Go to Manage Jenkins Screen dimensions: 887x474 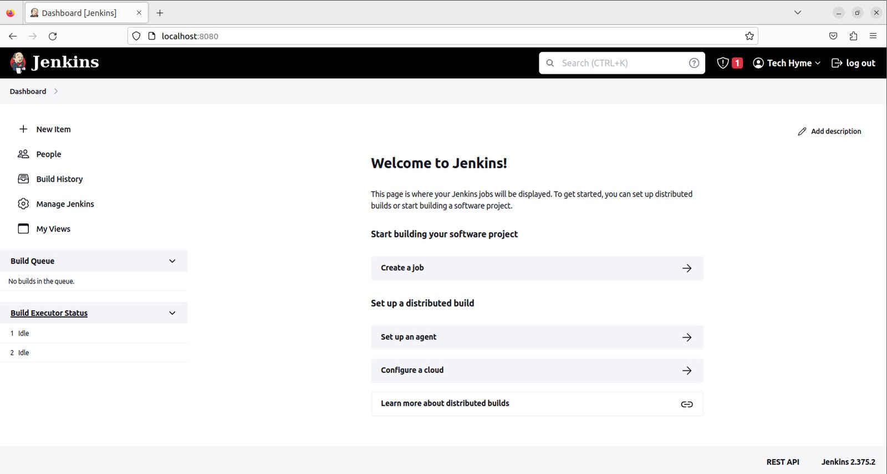coord(65,204)
